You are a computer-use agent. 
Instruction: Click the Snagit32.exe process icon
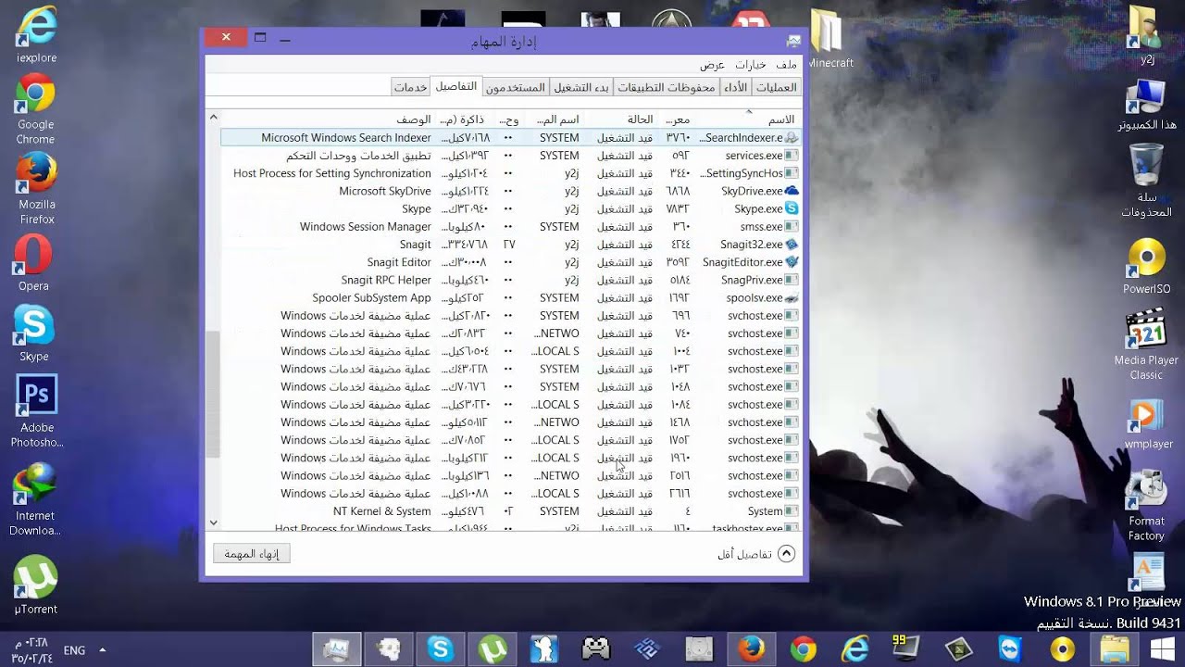(x=792, y=245)
